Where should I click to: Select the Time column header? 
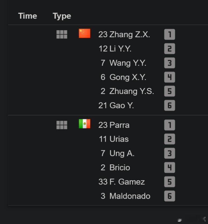pos(28,16)
